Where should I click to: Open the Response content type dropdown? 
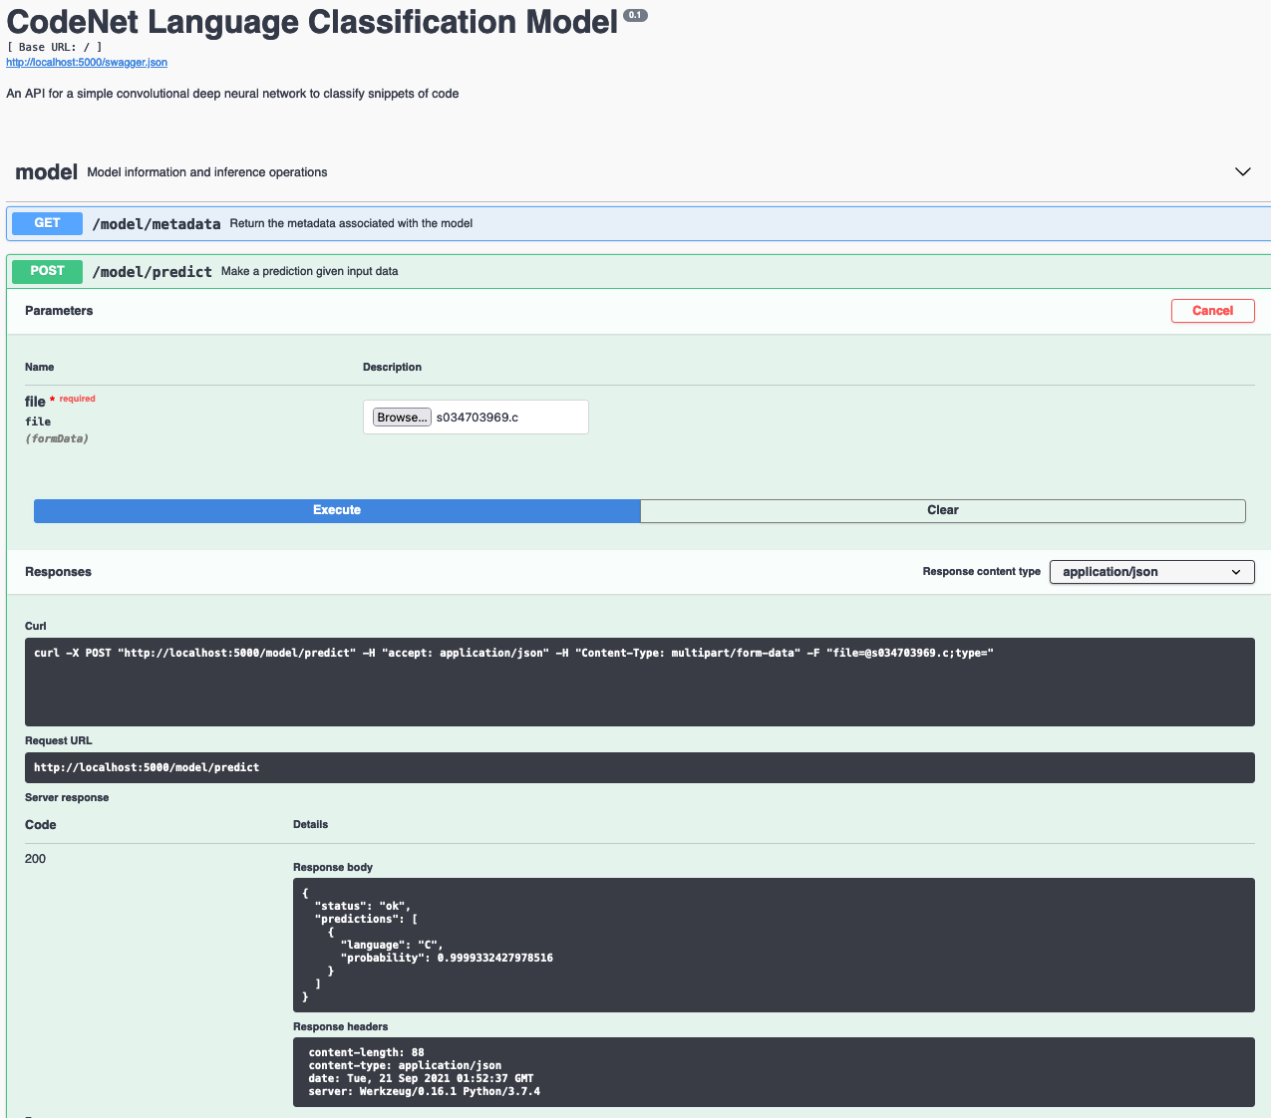tap(1151, 572)
